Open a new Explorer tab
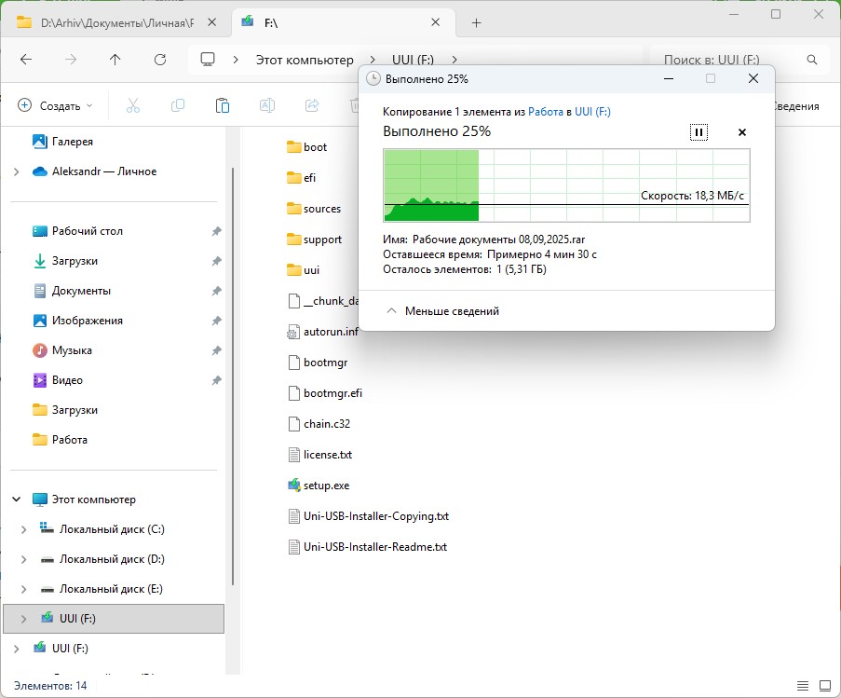Image resolution: width=841 pixels, height=698 pixels. [476, 22]
